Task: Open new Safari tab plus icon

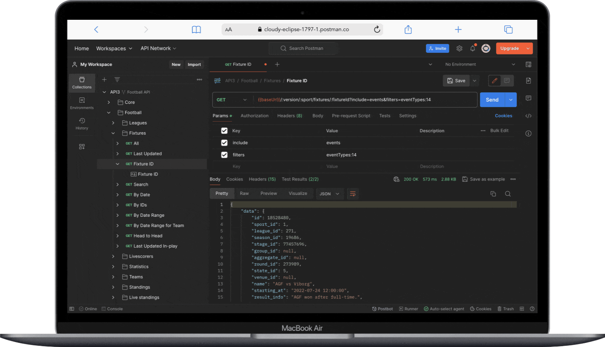Action: click(x=458, y=29)
